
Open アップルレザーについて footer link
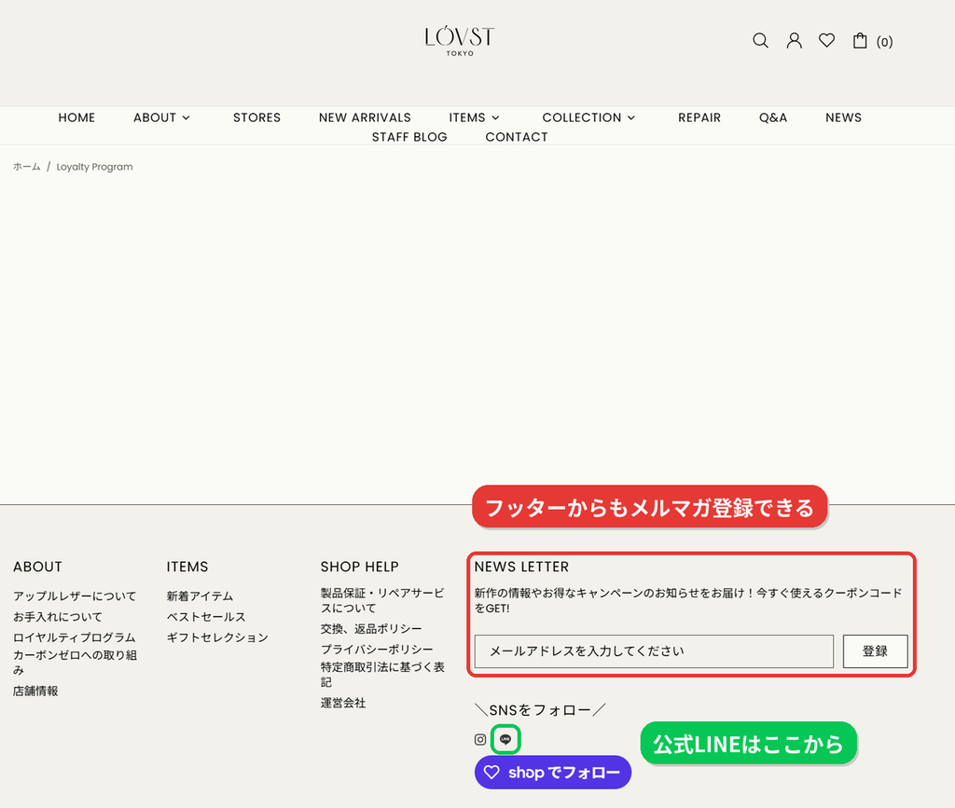coord(75,596)
